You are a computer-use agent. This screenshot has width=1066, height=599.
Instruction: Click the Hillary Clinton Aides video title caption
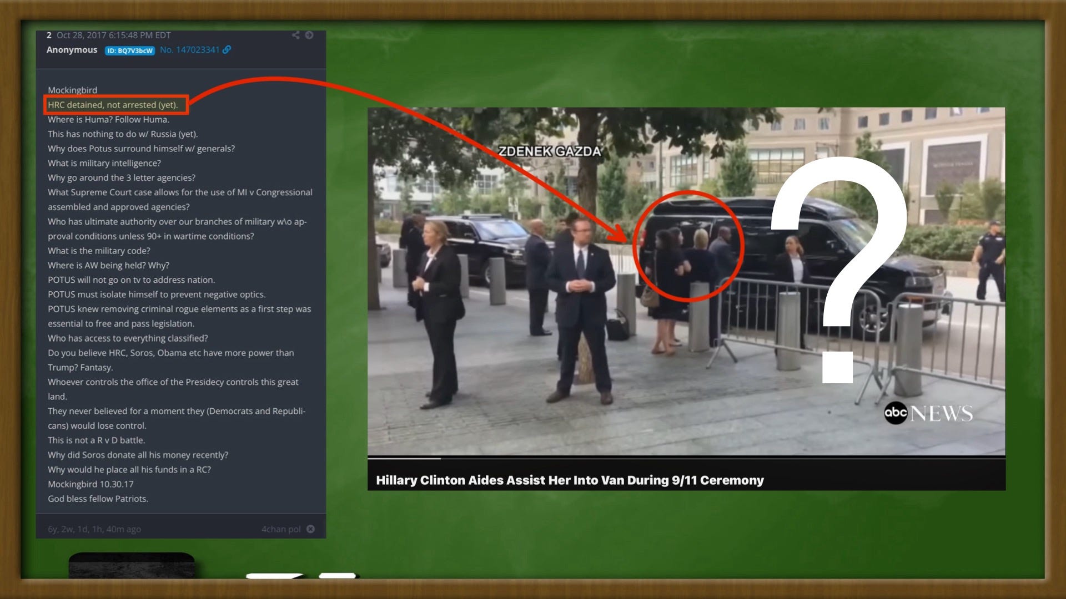click(x=570, y=480)
